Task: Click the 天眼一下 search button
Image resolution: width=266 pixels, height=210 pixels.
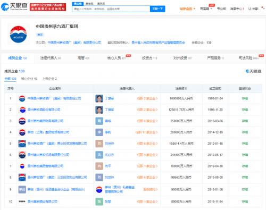Action: click(x=157, y=9)
